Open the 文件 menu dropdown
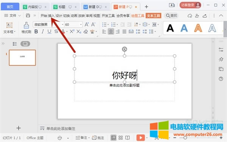 [x=12, y=15]
